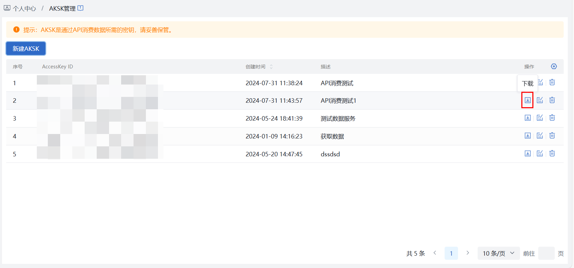The height and width of the screenshot is (268, 574).
Task: Click the description 获取数据
Action: click(332, 136)
